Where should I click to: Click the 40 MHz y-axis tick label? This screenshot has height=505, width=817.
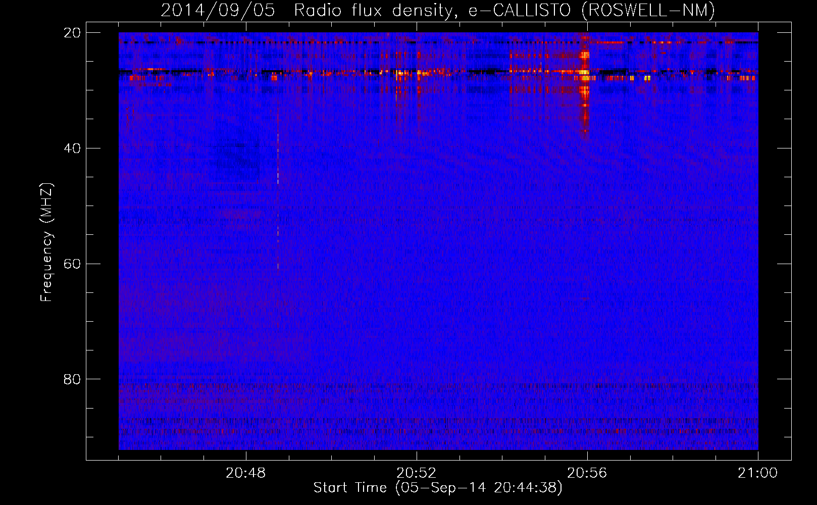pos(72,148)
